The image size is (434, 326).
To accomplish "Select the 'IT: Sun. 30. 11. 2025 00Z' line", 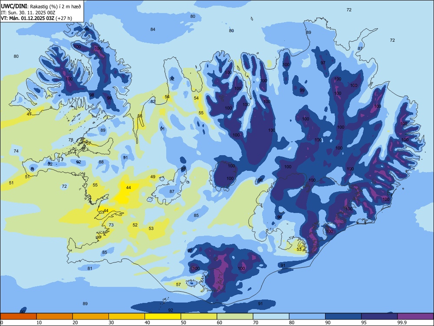I will pos(28,13).
